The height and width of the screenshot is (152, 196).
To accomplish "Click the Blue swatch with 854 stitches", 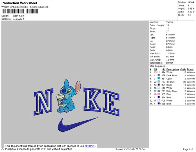I will point(159,97).
